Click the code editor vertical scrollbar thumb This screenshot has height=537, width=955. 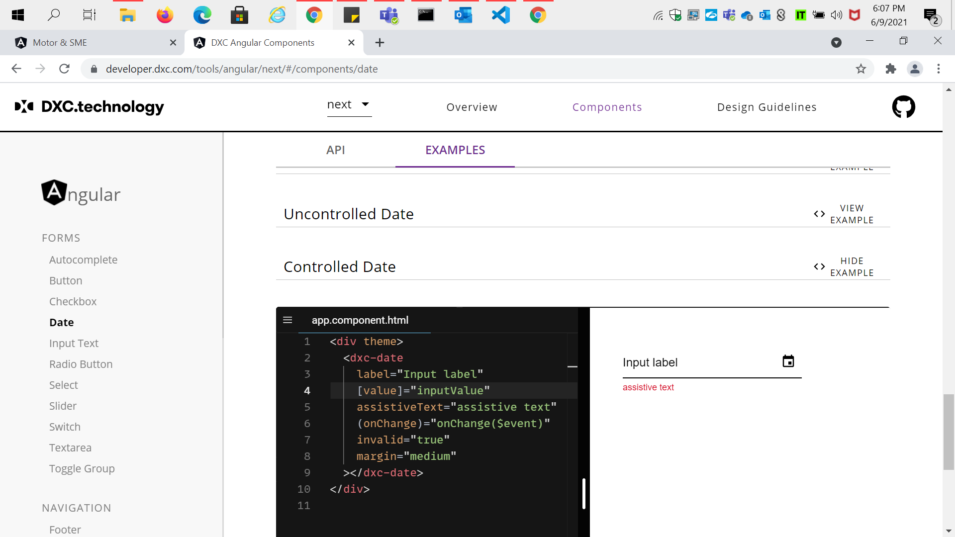click(583, 493)
